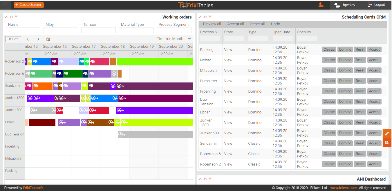392x191 pixels.
Task: Open the calendar date picker icon
Action: pos(48,39)
